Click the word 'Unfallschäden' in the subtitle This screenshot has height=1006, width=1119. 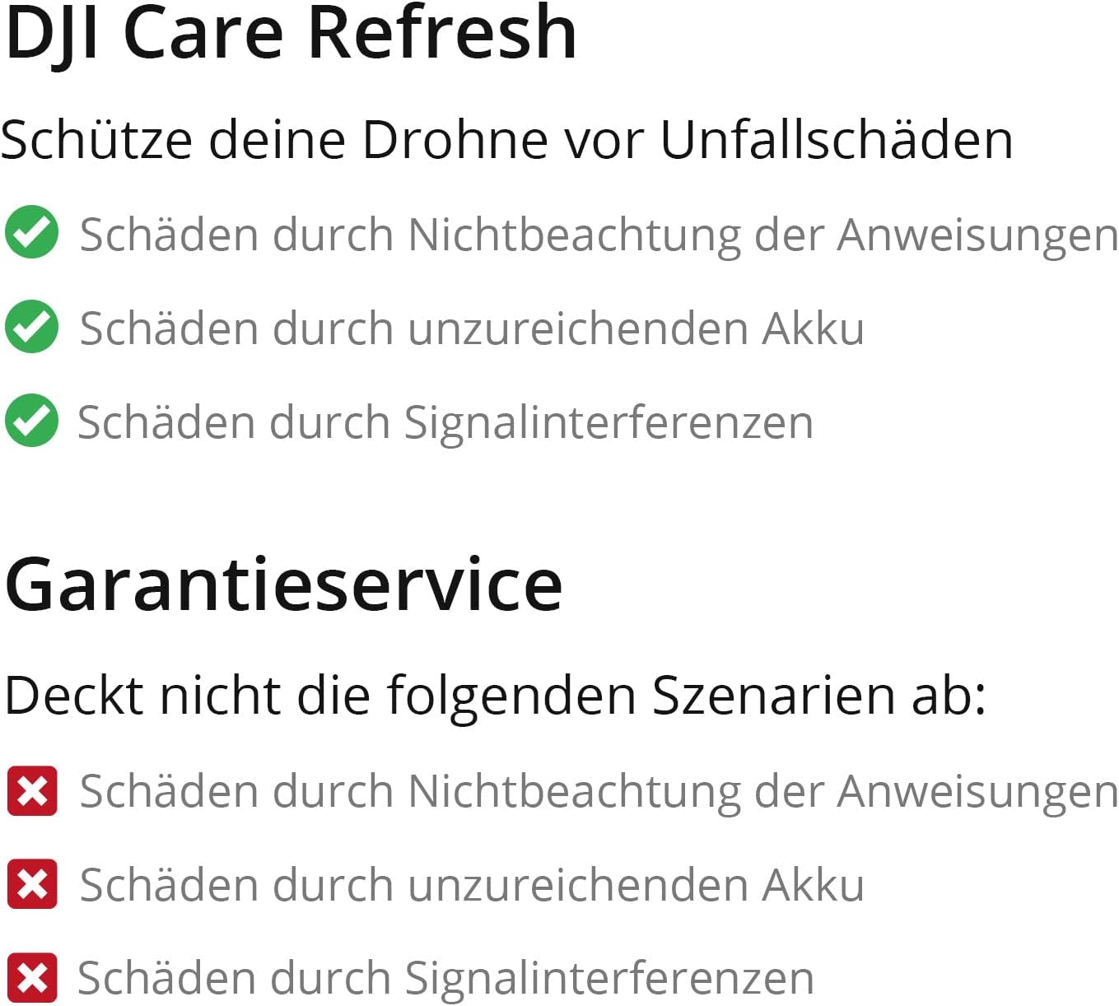pyautogui.click(x=836, y=139)
